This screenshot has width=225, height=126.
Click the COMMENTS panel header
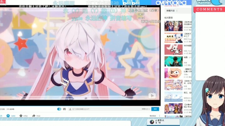click(x=209, y=9)
